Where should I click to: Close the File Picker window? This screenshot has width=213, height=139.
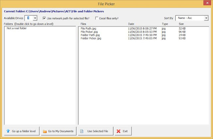pyautogui.click(x=207, y=3)
